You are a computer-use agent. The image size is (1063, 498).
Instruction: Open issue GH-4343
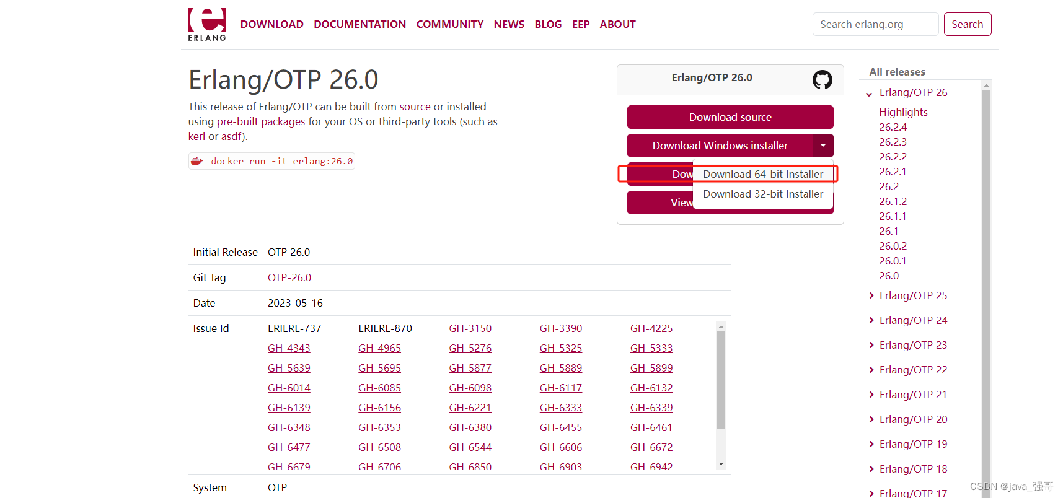pos(289,348)
